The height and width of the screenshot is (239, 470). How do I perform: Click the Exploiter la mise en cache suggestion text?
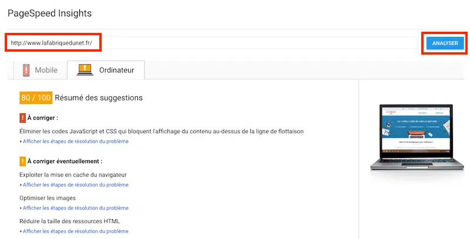73,174
